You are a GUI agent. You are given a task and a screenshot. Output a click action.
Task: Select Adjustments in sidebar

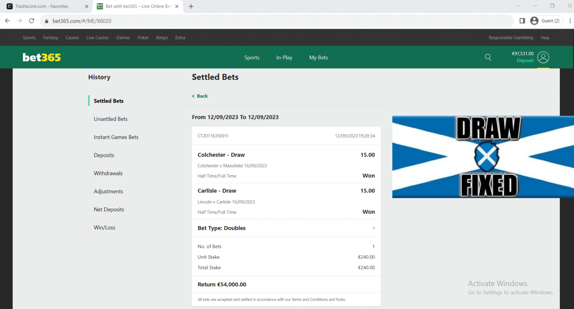point(108,191)
